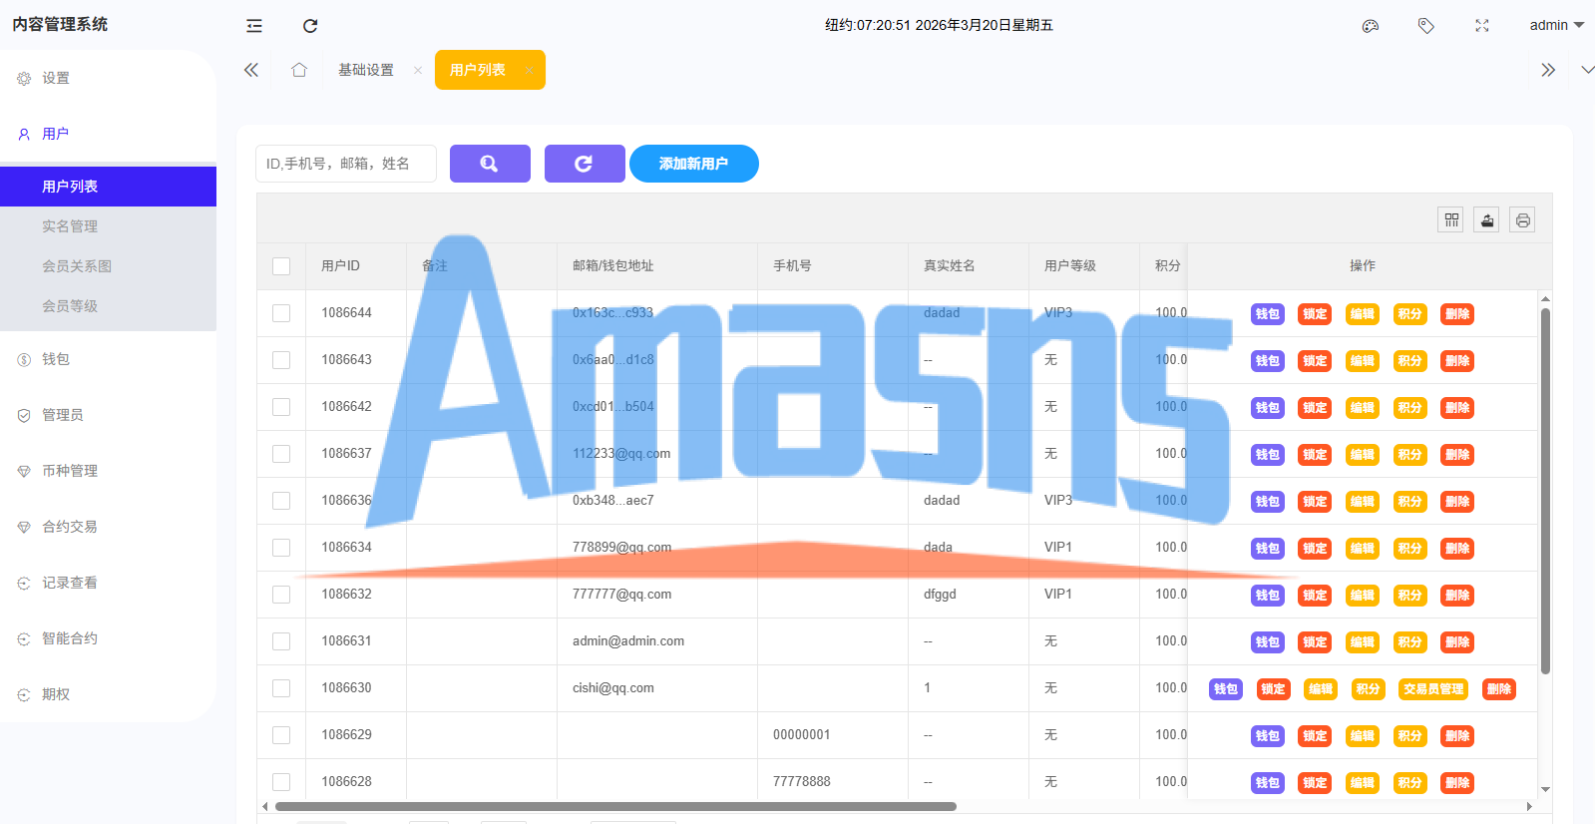Click 删除 button for user 1086634

(1457, 549)
